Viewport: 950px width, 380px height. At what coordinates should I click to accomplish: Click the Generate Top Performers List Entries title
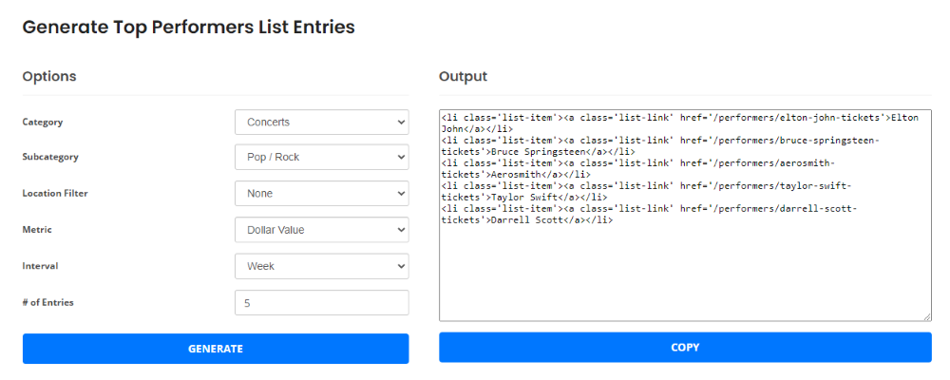click(188, 28)
